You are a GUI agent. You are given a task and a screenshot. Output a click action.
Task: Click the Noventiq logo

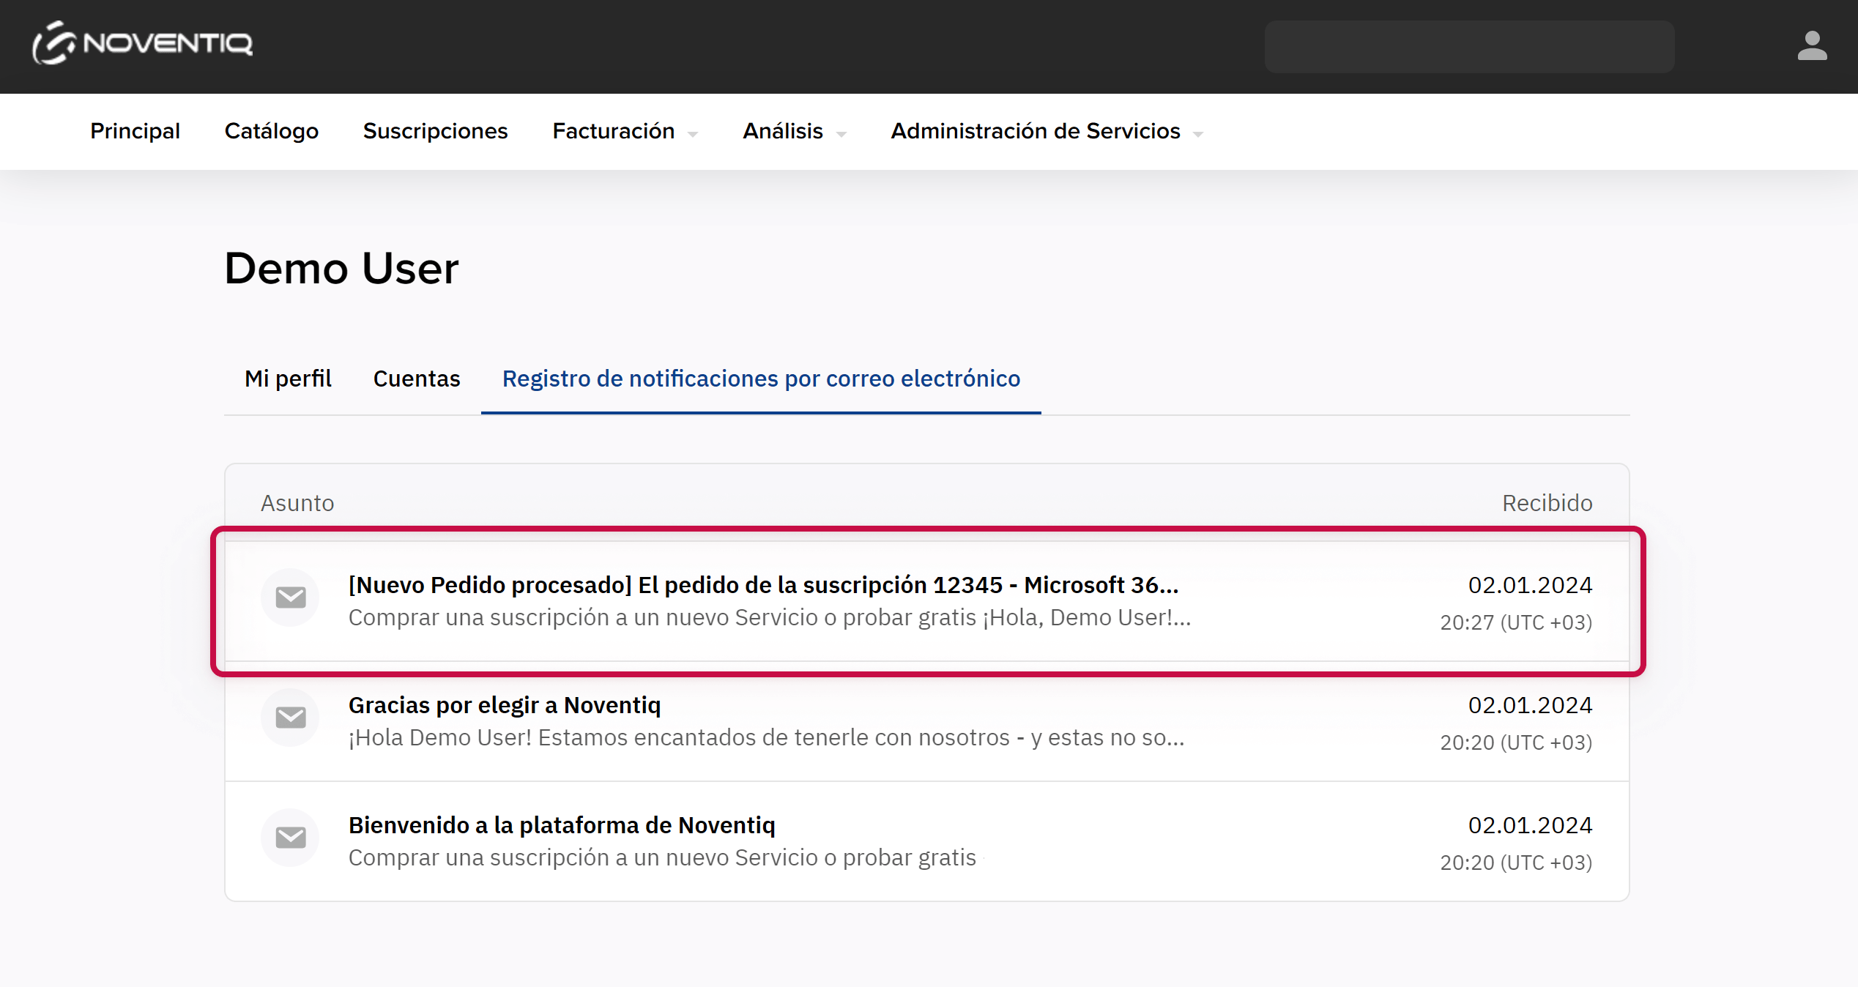click(143, 44)
